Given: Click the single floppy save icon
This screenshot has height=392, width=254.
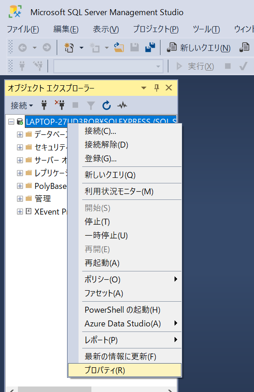Looking at the screenshot, I should (x=135, y=47).
